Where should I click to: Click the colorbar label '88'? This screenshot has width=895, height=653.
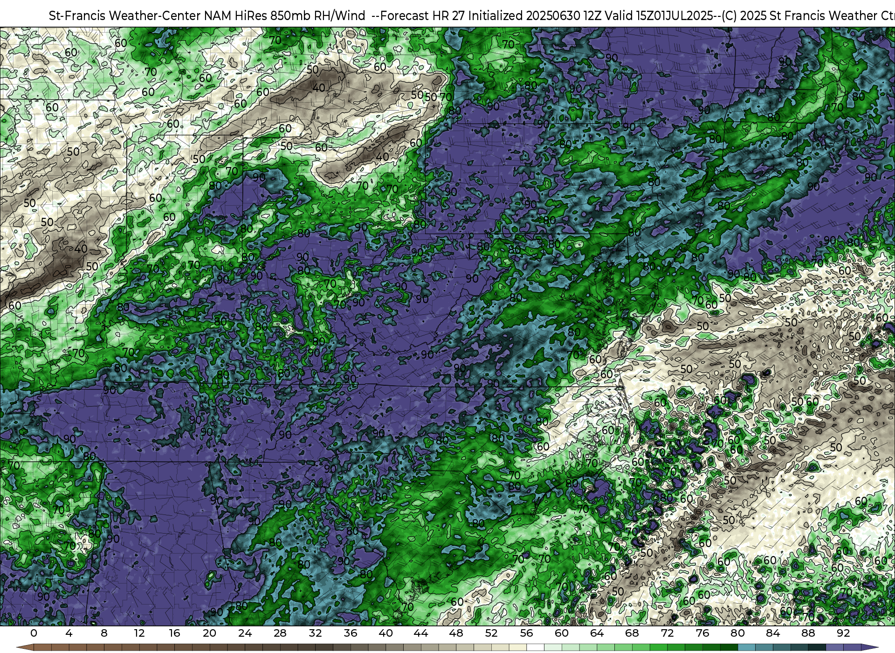[808, 633]
